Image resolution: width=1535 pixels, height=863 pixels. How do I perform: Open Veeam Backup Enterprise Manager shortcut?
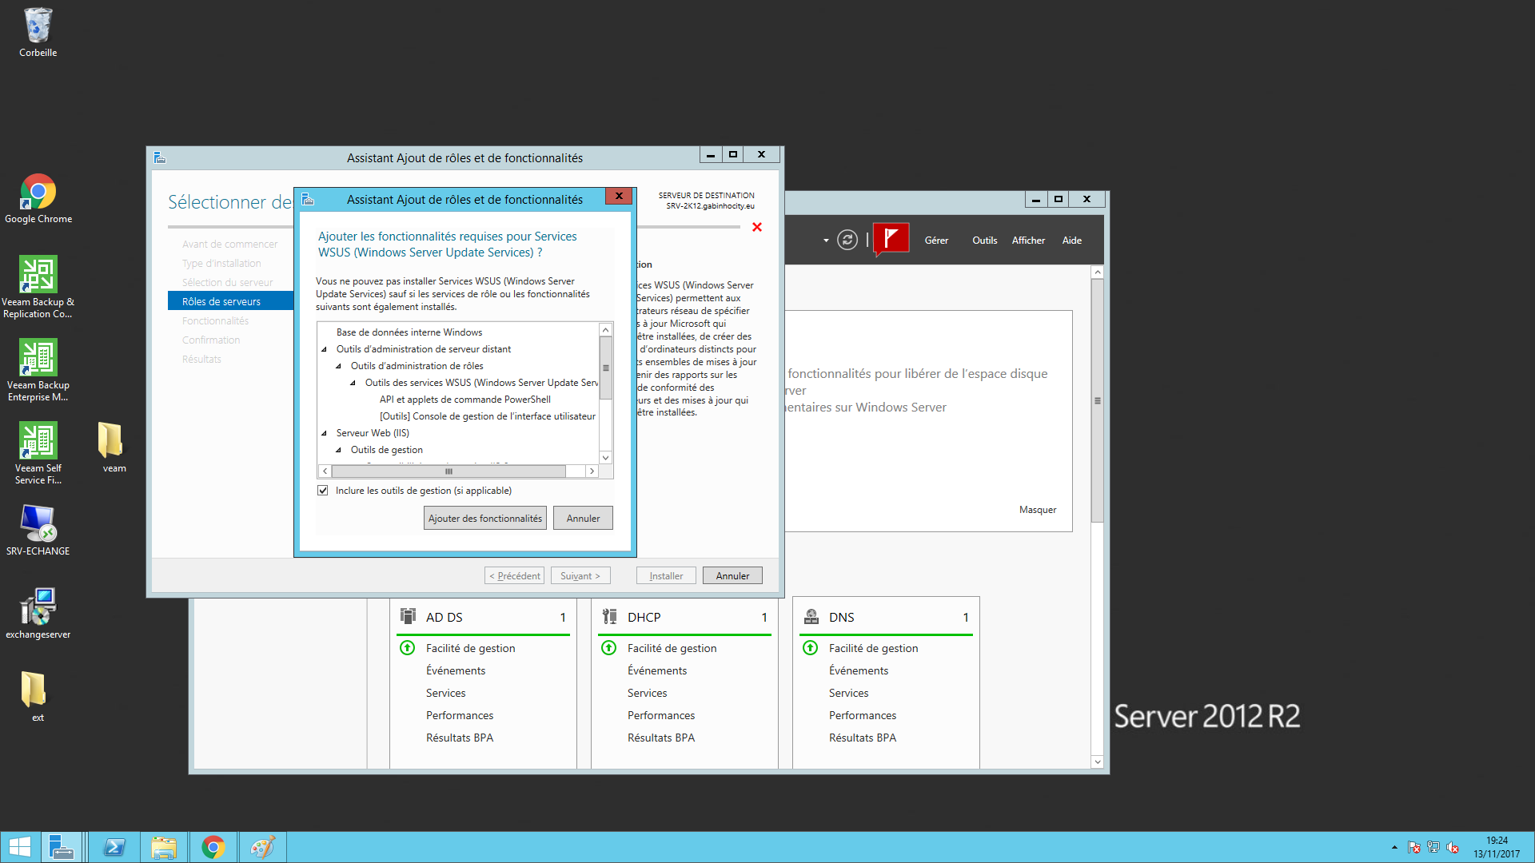pyautogui.click(x=38, y=370)
